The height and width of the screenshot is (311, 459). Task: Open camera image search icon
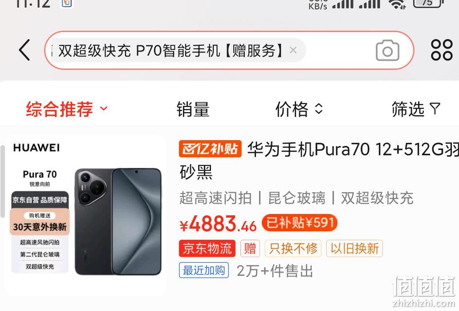387,51
